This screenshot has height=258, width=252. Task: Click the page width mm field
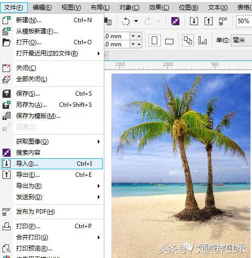tap(117, 36)
